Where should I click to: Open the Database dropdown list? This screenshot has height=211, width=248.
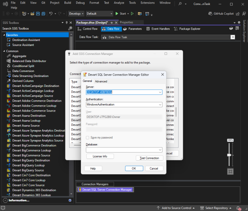(x=160, y=150)
